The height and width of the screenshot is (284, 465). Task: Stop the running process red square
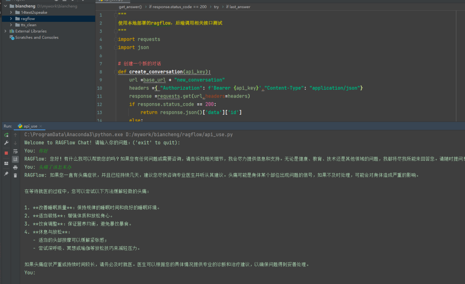tap(6, 153)
